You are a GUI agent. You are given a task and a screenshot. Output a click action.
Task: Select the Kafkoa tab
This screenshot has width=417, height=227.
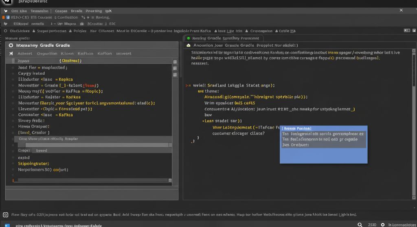pyautogui.click(x=86, y=54)
